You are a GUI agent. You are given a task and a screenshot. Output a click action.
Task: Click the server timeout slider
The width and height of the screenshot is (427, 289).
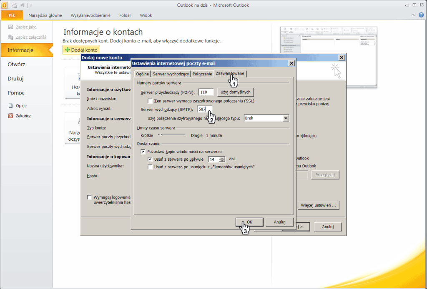[x=172, y=135]
